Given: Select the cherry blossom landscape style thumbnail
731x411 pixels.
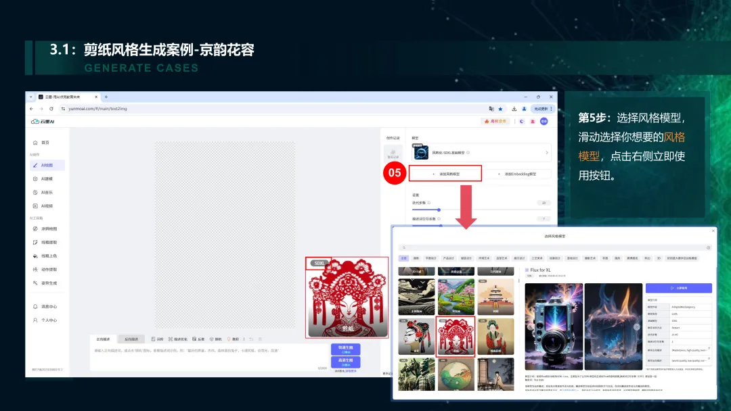Looking at the screenshot, I should pyautogui.click(x=456, y=297).
